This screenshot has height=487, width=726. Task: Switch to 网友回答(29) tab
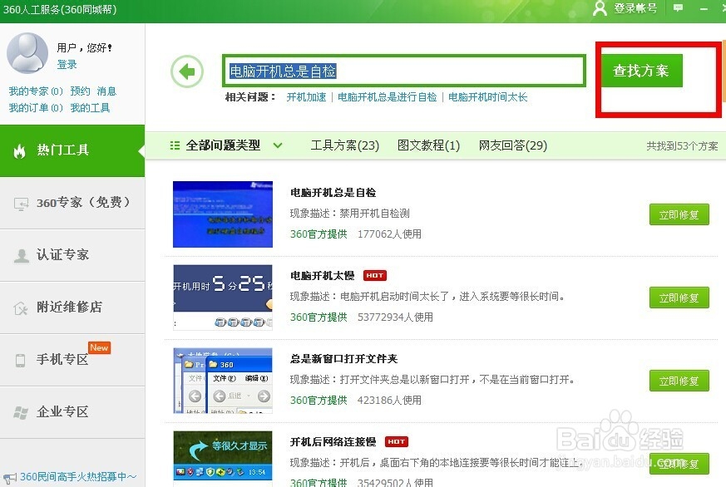(x=513, y=145)
